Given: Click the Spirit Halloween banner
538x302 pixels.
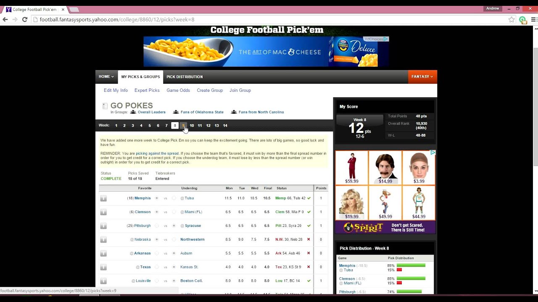Looking at the screenshot, I should [385, 227].
